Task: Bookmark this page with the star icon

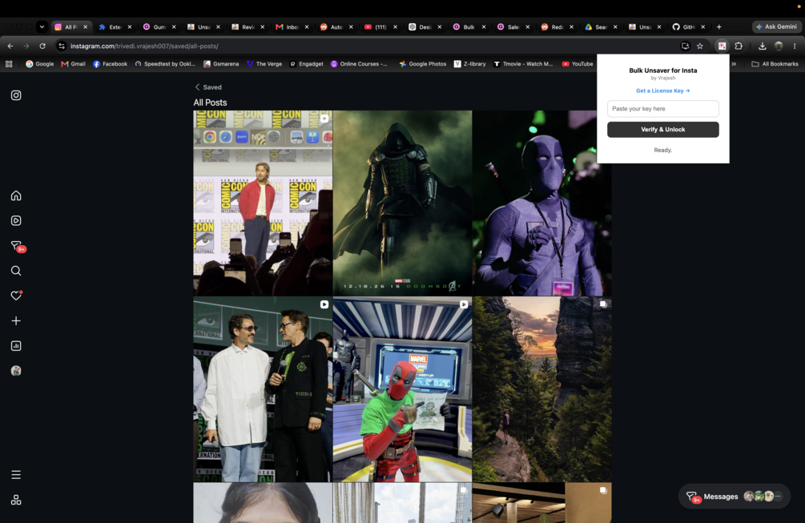Action: tap(700, 46)
